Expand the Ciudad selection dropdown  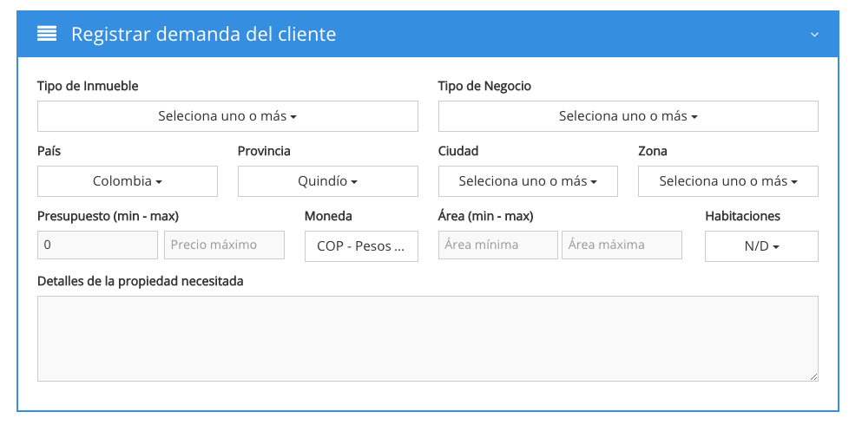(528, 181)
